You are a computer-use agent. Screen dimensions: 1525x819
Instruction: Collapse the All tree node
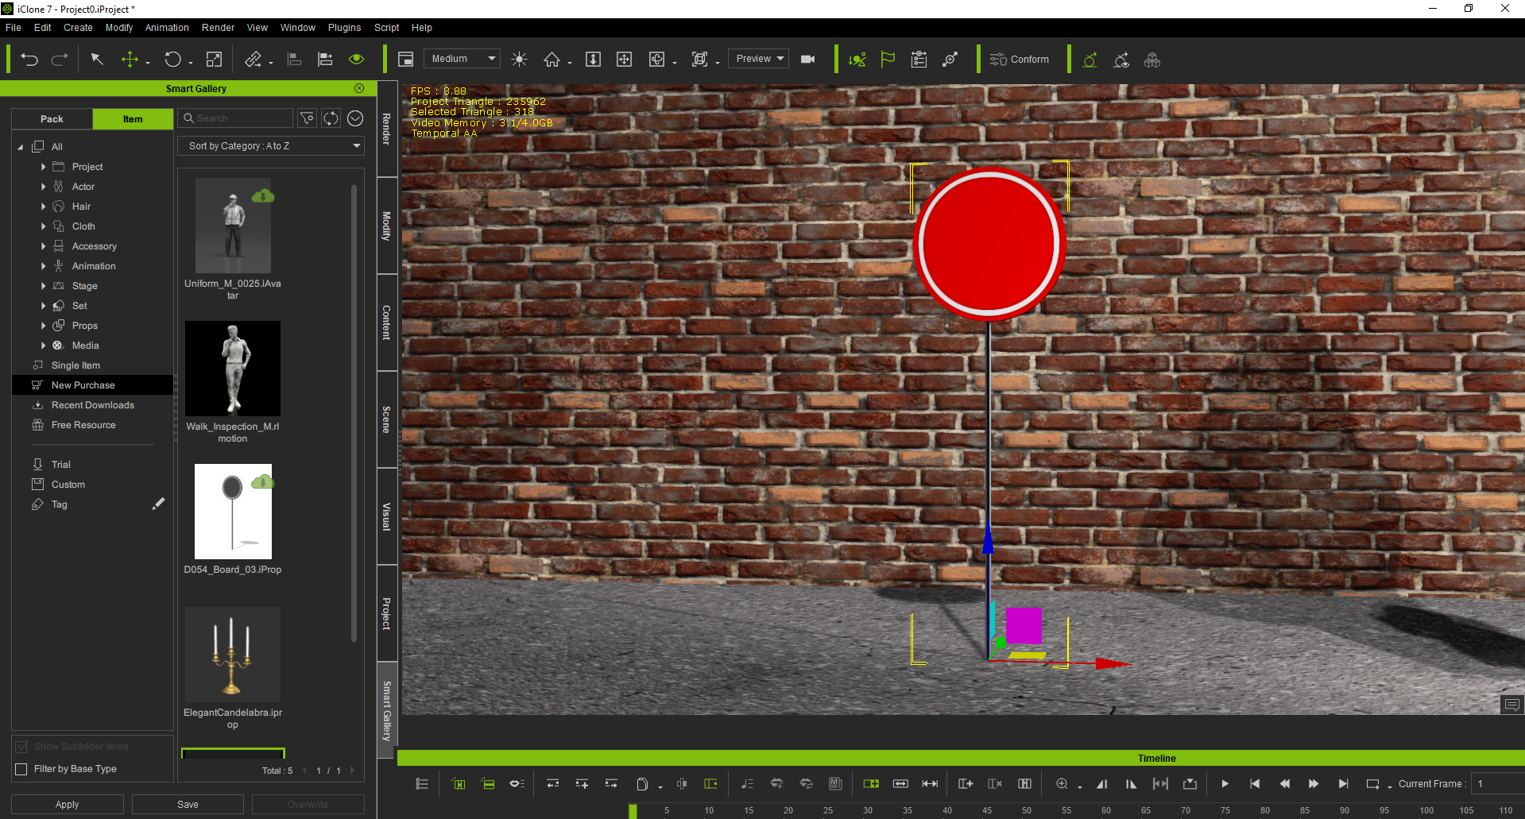[21, 147]
